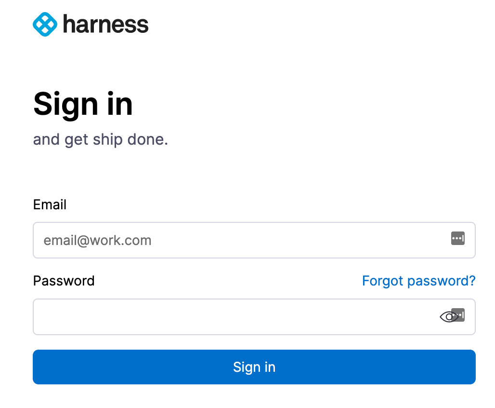
Task: Click the Sign in button label text
Action: click(254, 367)
